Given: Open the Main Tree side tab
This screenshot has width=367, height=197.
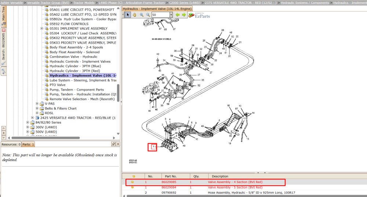Looking at the screenshot, I should (3, 16).
